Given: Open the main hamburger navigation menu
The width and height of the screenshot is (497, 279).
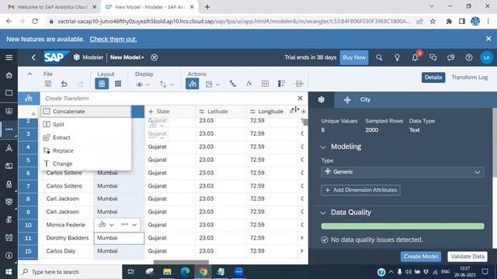Looking at the screenshot, I should [x=9, y=57].
